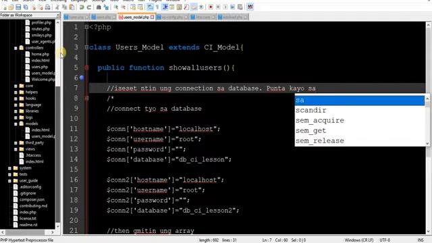
Task: Click the Cut scissors icon
Action: click(x=57, y=7)
